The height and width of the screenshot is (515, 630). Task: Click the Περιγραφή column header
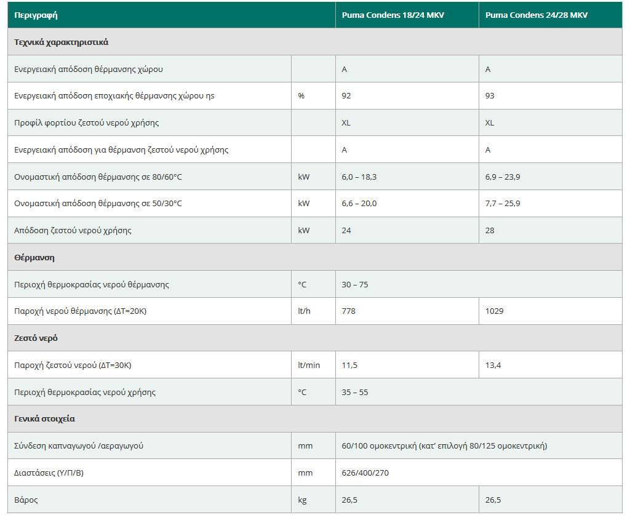coord(36,15)
